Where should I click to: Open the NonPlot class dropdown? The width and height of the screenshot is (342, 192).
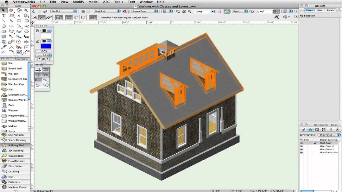point(64,11)
